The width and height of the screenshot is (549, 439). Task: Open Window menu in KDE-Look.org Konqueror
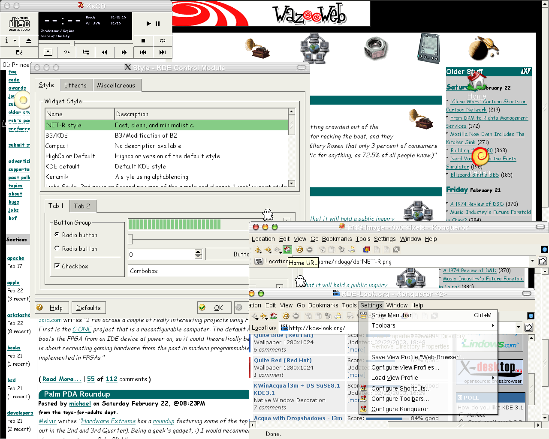click(x=397, y=305)
